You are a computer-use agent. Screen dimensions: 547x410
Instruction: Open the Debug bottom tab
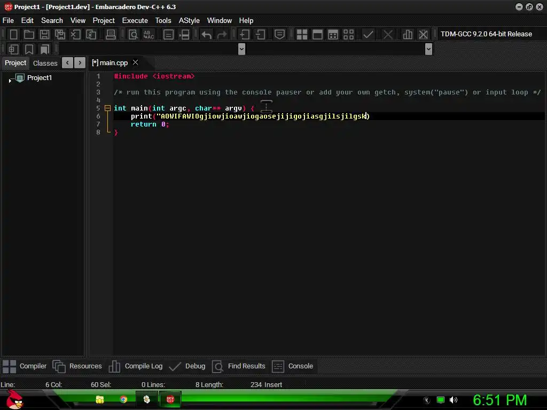pyautogui.click(x=187, y=366)
